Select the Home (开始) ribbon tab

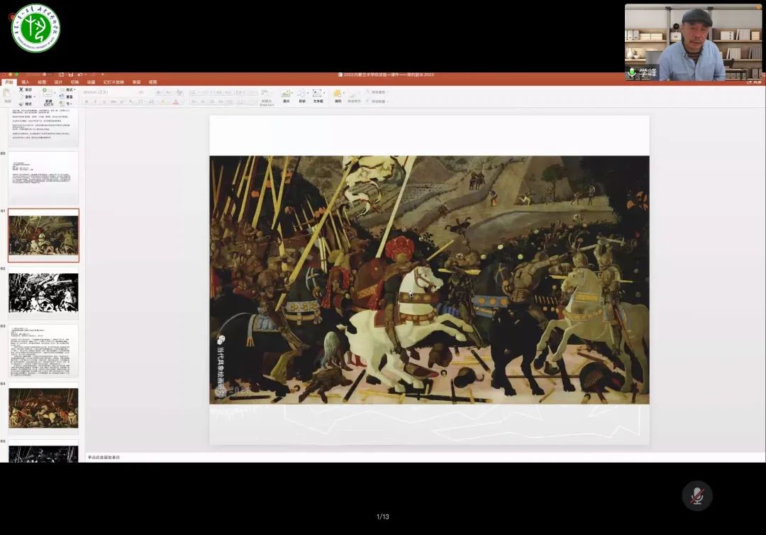pyautogui.click(x=9, y=82)
